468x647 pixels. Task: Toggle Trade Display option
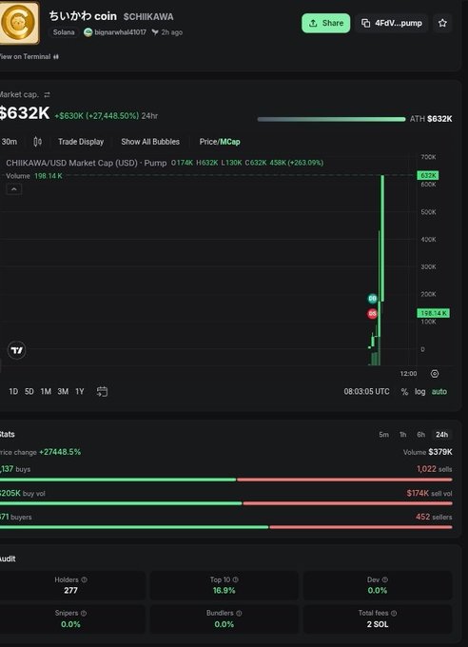click(x=81, y=142)
